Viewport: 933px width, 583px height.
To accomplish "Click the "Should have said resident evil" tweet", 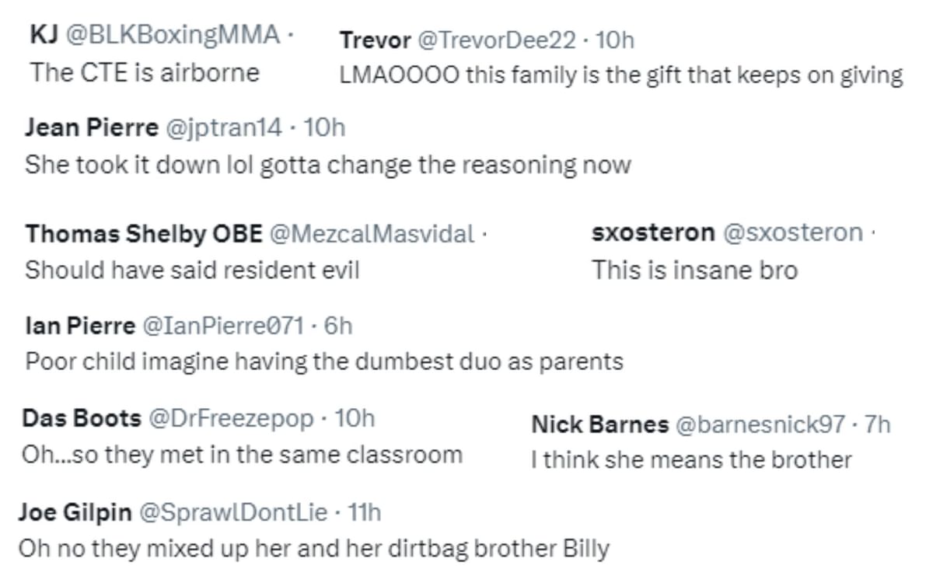I will [x=192, y=270].
